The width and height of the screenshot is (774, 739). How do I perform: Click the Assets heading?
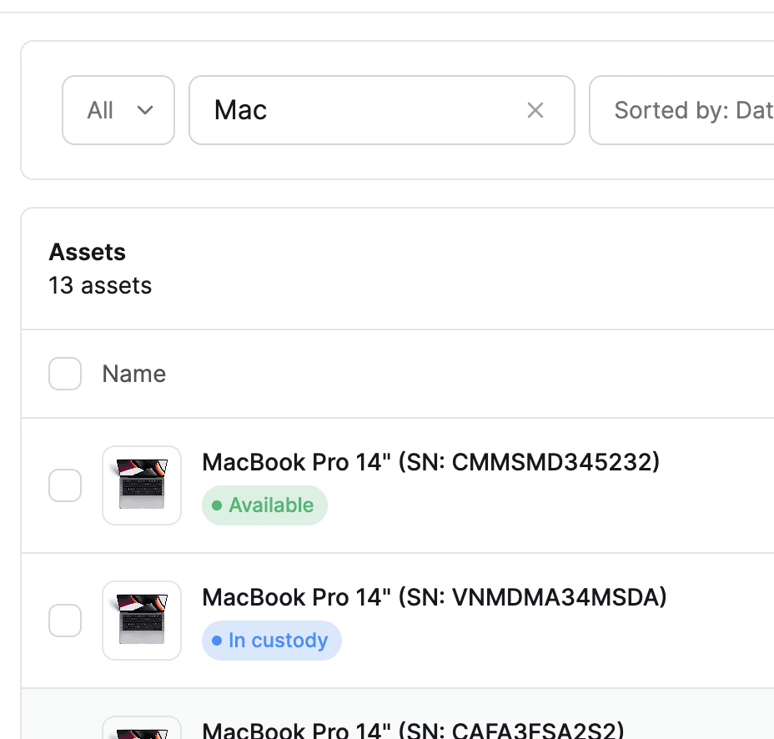coord(87,252)
